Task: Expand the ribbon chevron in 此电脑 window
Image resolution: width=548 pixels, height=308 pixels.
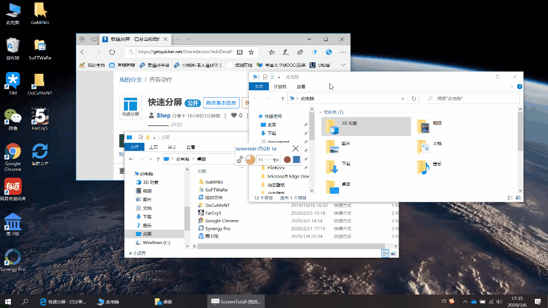Action: [x=511, y=86]
